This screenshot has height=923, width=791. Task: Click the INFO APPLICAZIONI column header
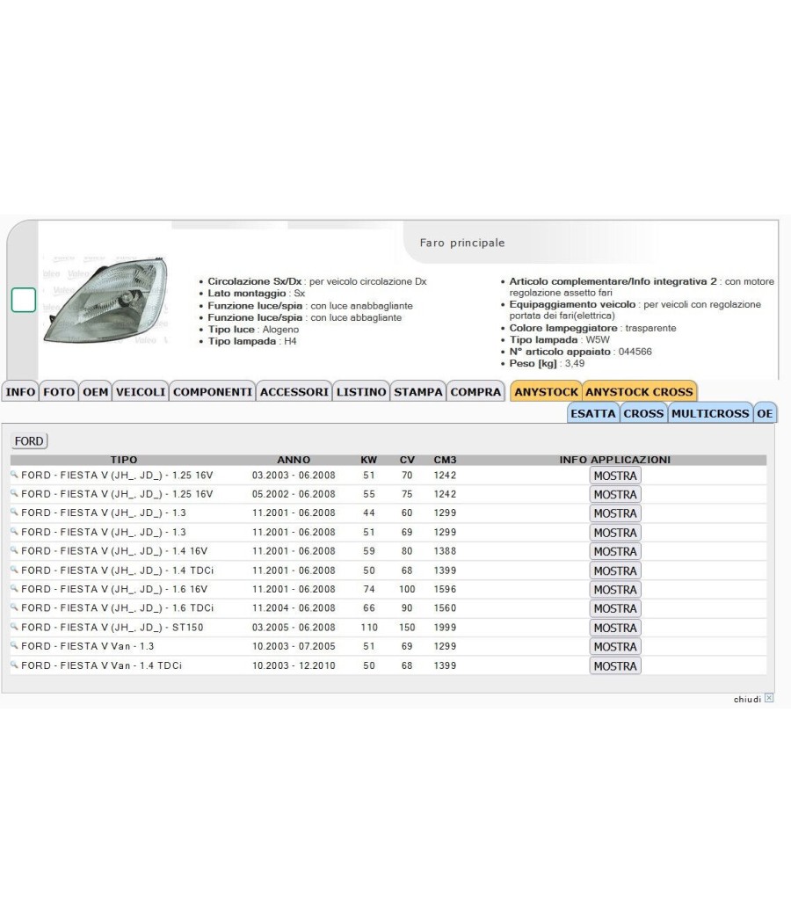(615, 460)
